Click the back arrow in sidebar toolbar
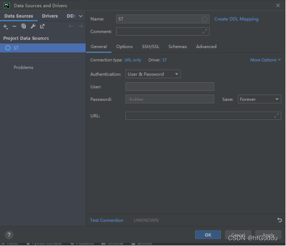286x246 pixels. coord(71,26)
